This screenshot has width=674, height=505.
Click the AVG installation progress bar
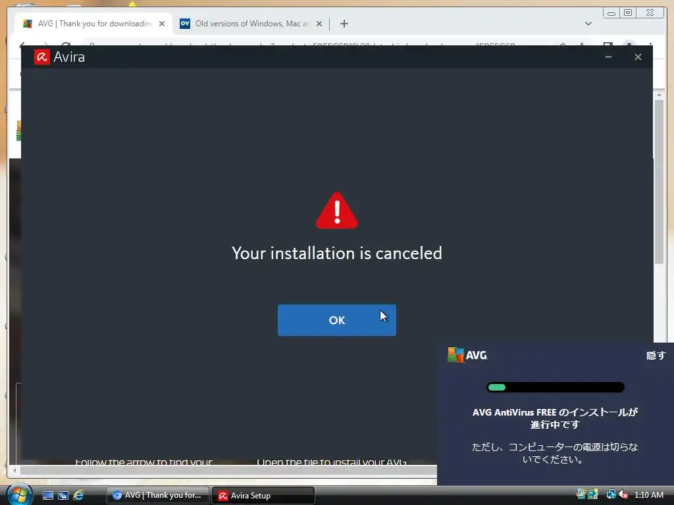coord(555,387)
